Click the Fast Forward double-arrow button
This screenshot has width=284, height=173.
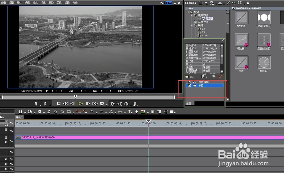[95, 104]
